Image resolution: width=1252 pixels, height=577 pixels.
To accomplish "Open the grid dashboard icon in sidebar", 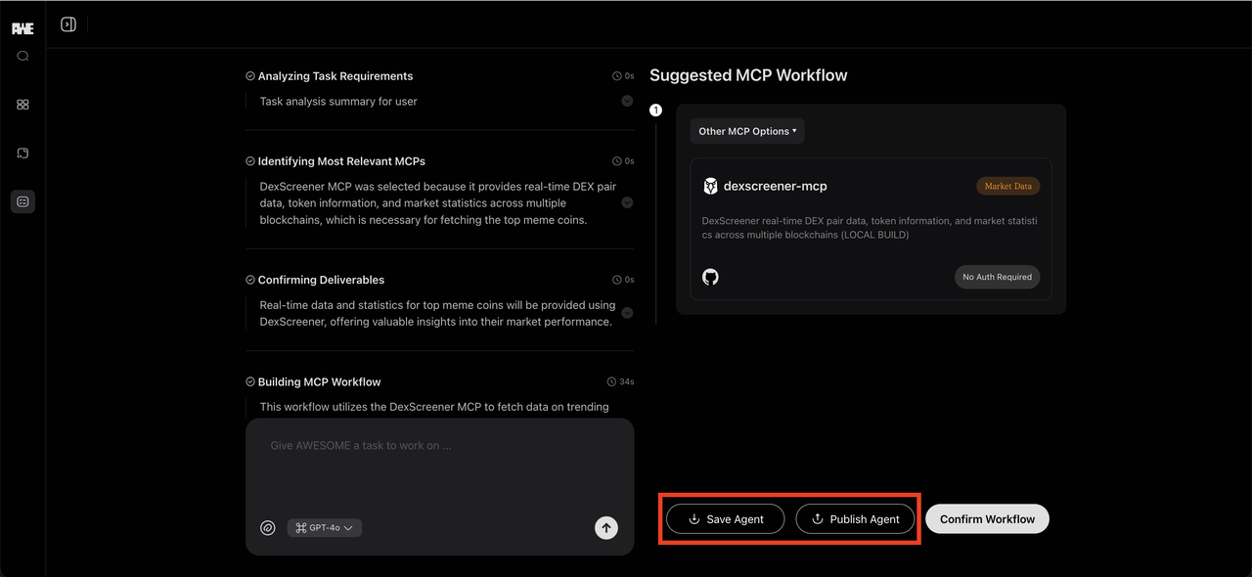I will point(22,104).
